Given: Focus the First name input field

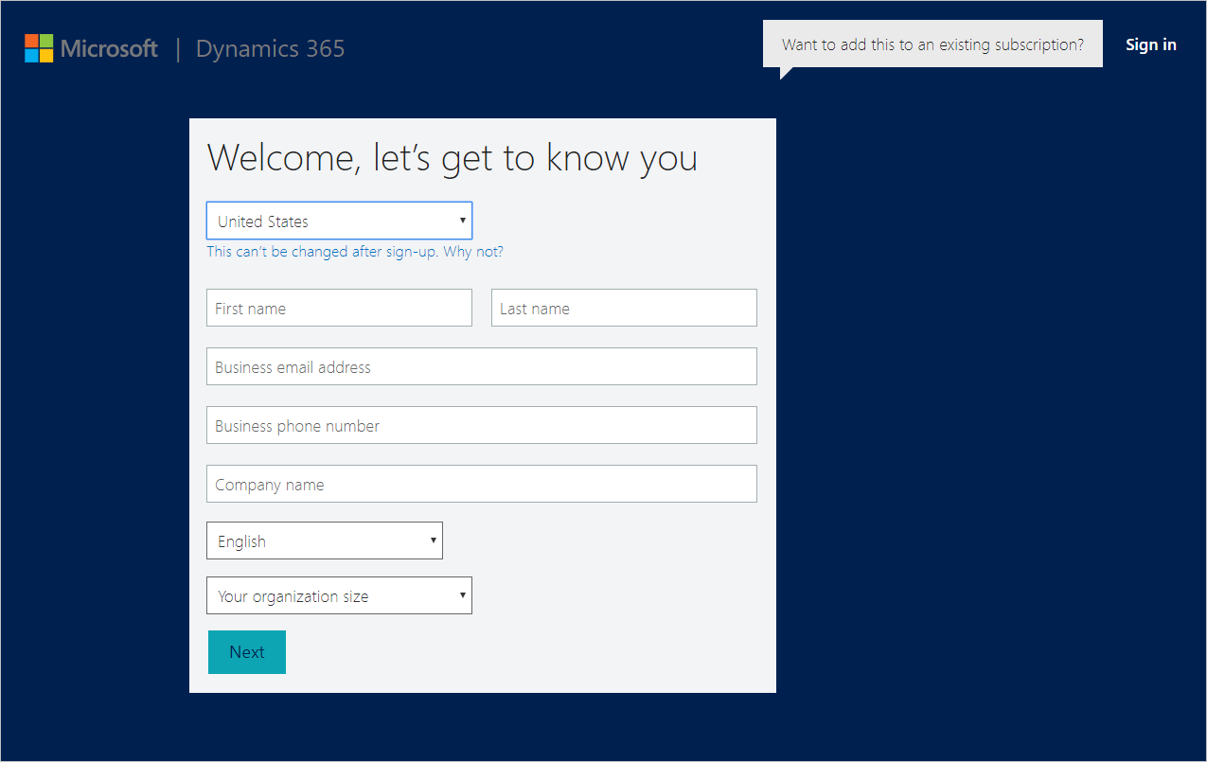Looking at the screenshot, I should 338,307.
